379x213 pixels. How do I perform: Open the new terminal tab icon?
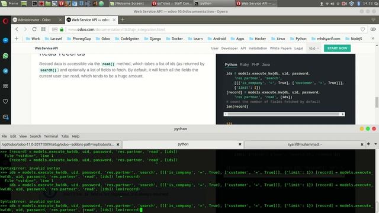point(368,144)
